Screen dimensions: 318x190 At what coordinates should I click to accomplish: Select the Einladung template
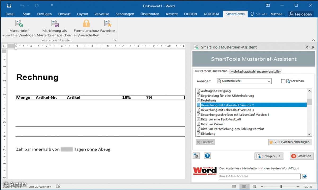click(x=208, y=134)
